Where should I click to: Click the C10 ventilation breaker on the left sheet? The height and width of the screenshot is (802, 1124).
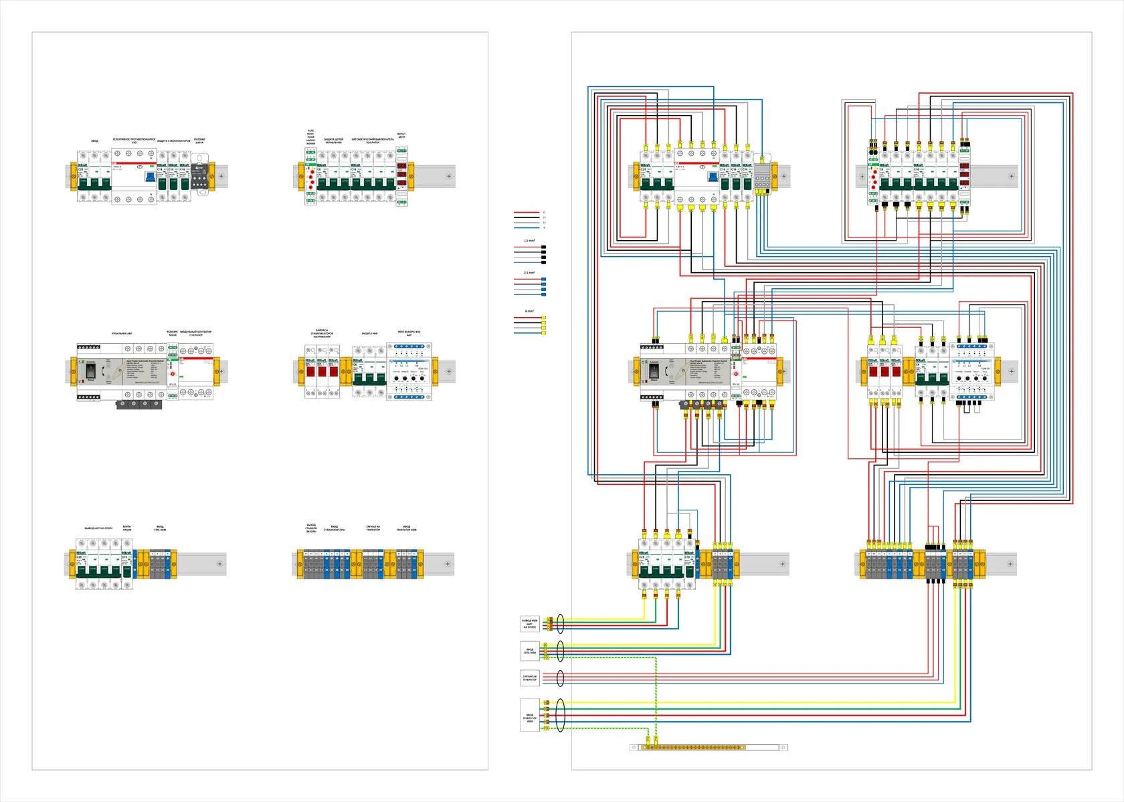127,565
